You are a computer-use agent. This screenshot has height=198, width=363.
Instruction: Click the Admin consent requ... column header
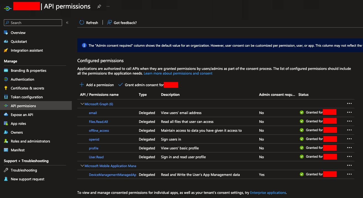pyautogui.click(x=277, y=94)
